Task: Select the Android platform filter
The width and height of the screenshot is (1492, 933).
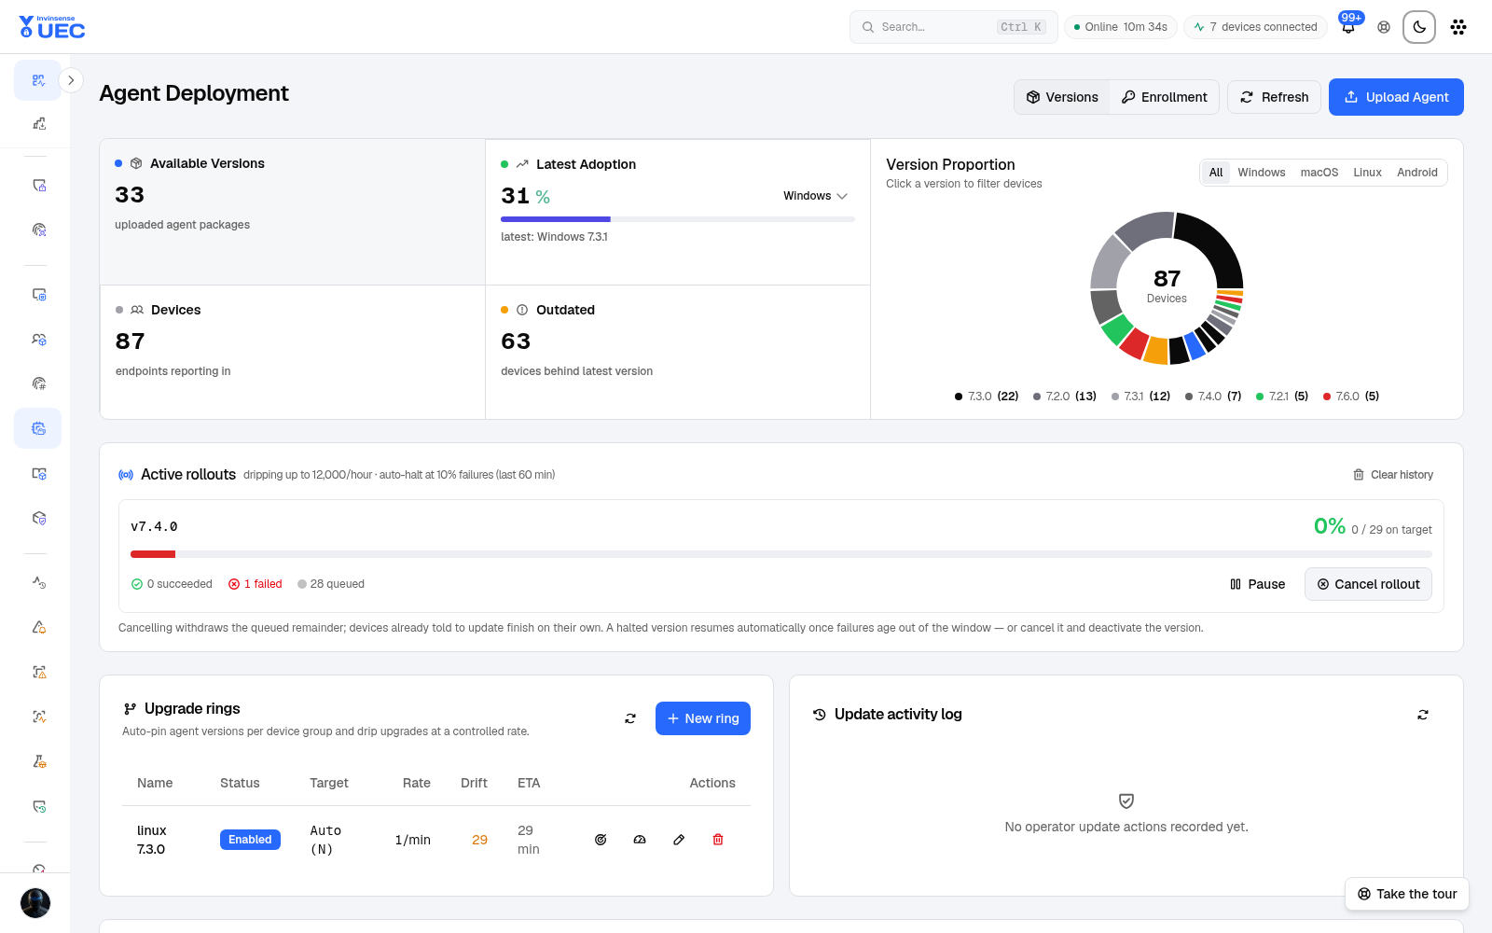Action: [x=1416, y=173]
